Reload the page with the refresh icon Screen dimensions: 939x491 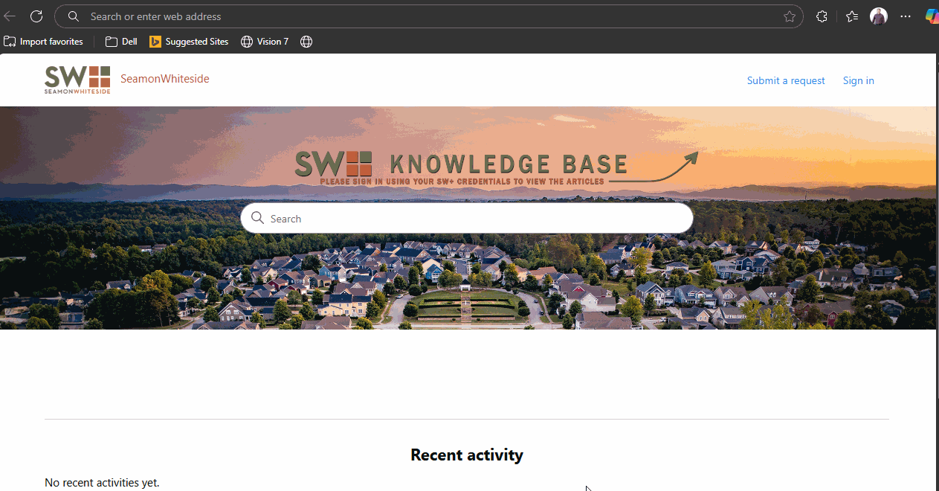tap(36, 16)
